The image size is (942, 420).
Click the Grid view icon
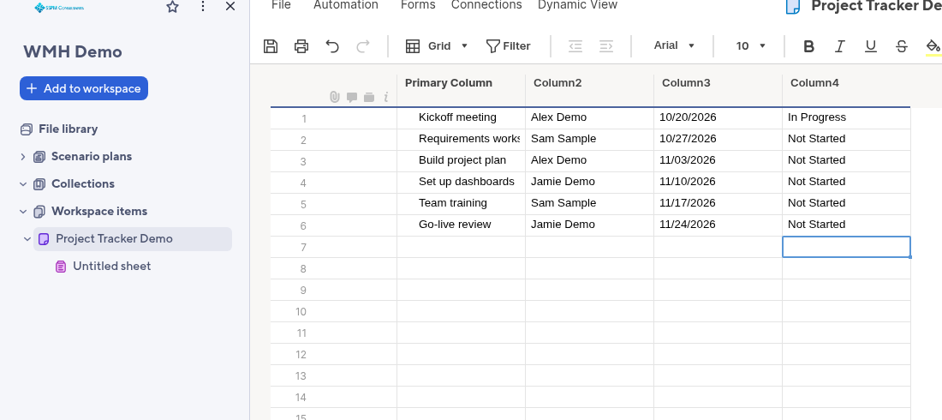[x=413, y=45]
